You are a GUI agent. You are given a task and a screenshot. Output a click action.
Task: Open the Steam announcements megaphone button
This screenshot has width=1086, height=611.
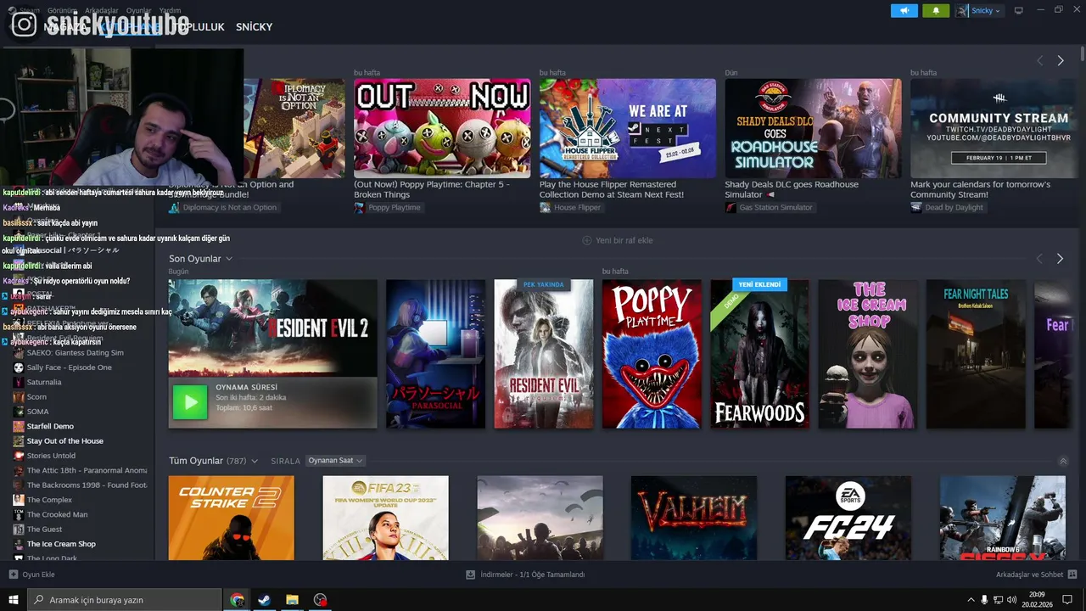[x=904, y=10]
